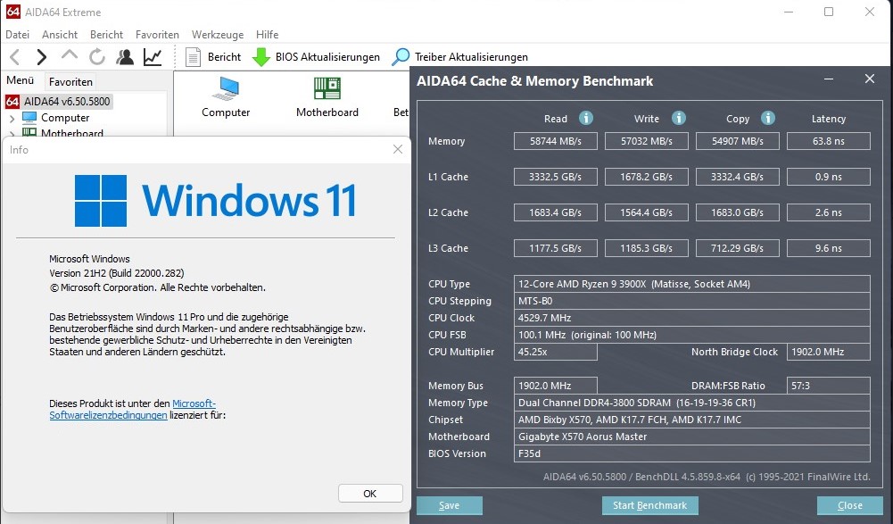The image size is (893, 524).
Task: Expand the Computer tree node arrow
Action: (x=12, y=119)
